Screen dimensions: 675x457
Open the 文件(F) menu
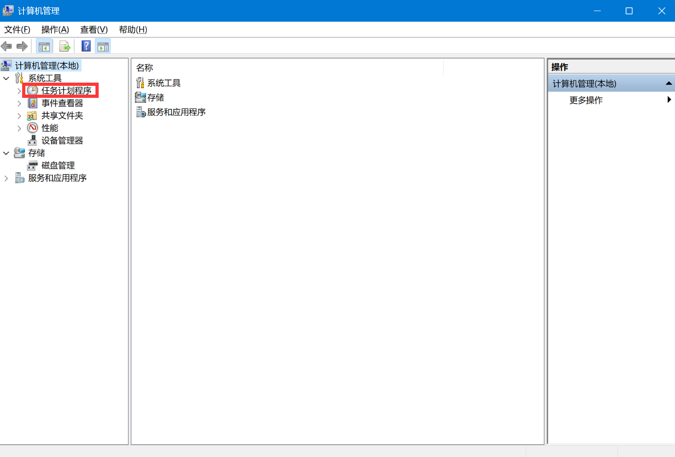[x=17, y=30]
